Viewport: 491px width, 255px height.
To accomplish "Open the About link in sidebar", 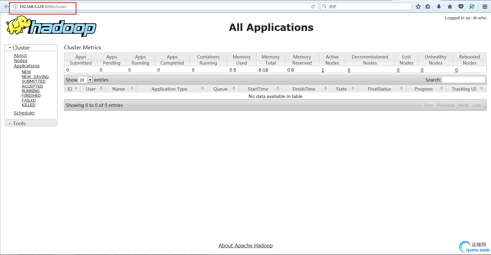I will click(20, 55).
